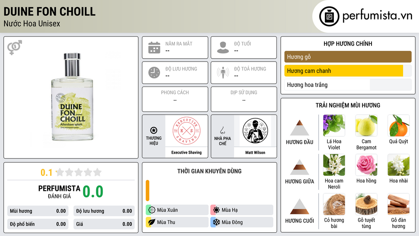This screenshot has height=236, width=419.
Task: Click the green 0.0 Perfumista score
Action: click(x=93, y=192)
